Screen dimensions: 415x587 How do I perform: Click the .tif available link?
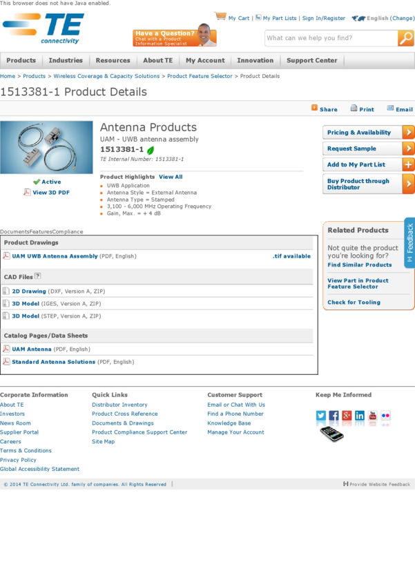(x=291, y=256)
